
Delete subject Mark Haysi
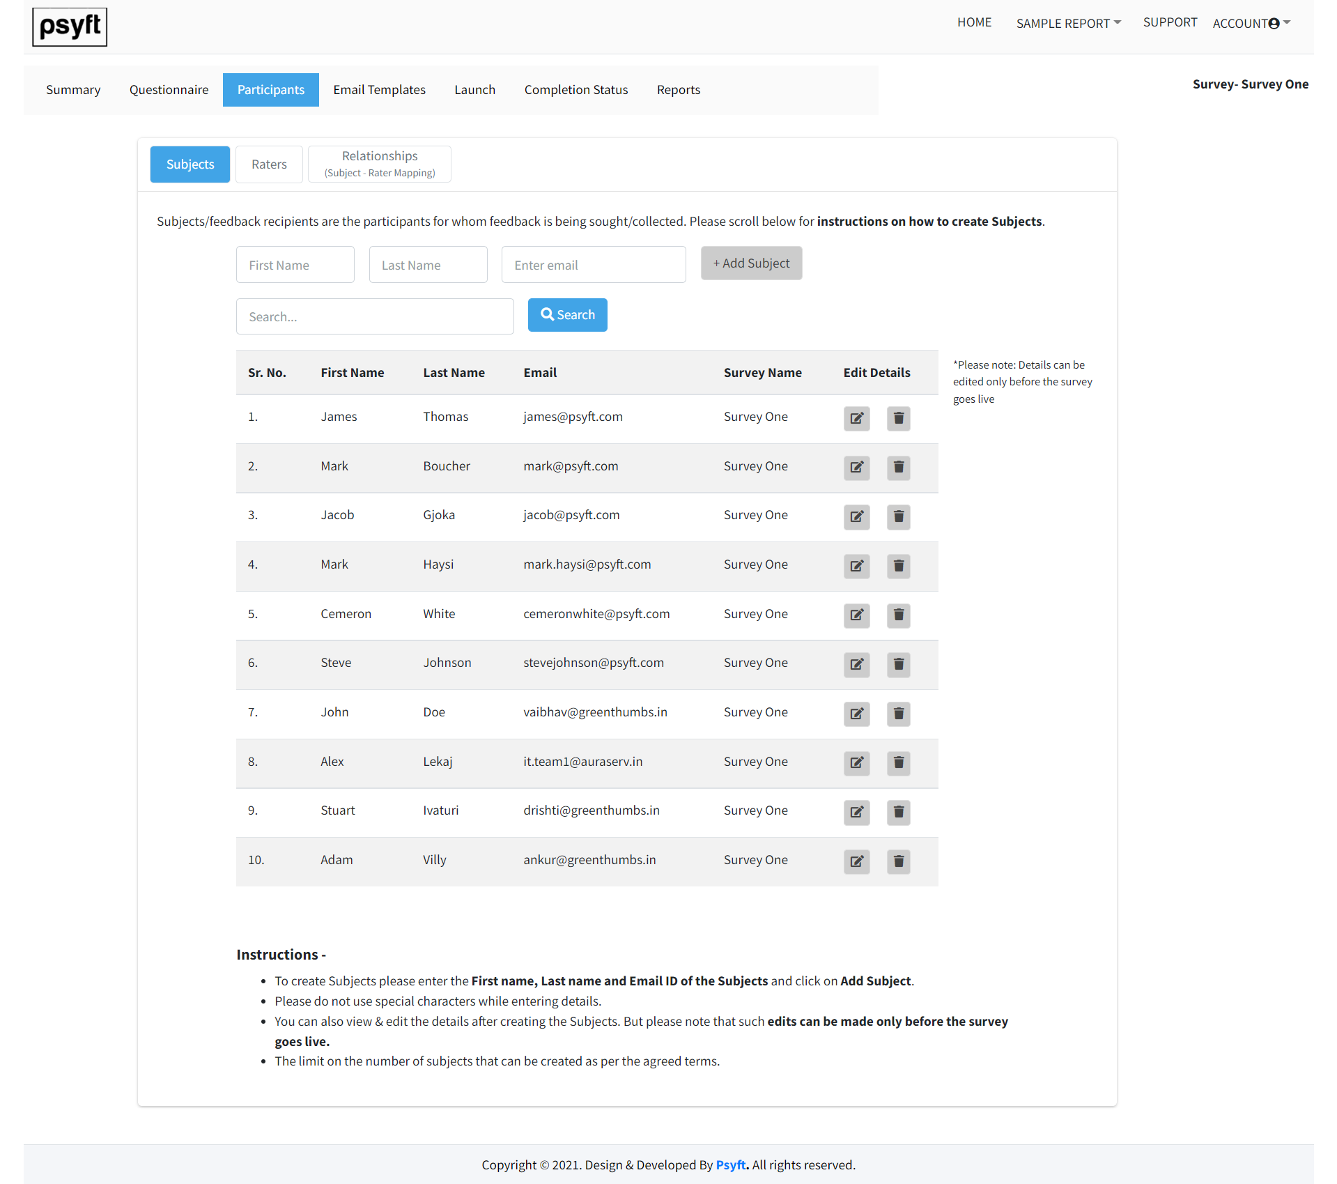899,566
